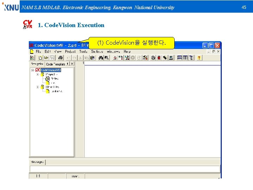Select the Notes item in tree
Screen dimensions: 253x190
55,78
